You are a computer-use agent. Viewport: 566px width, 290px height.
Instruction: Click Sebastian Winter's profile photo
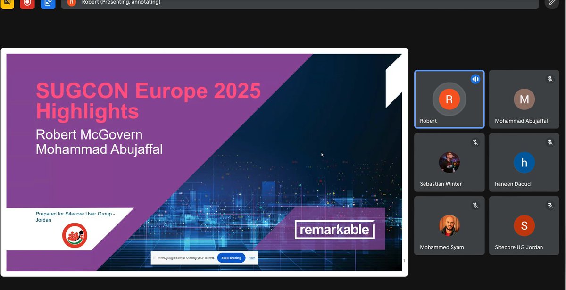click(x=449, y=162)
